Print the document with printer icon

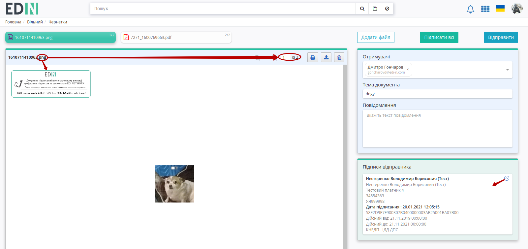click(313, 57)
